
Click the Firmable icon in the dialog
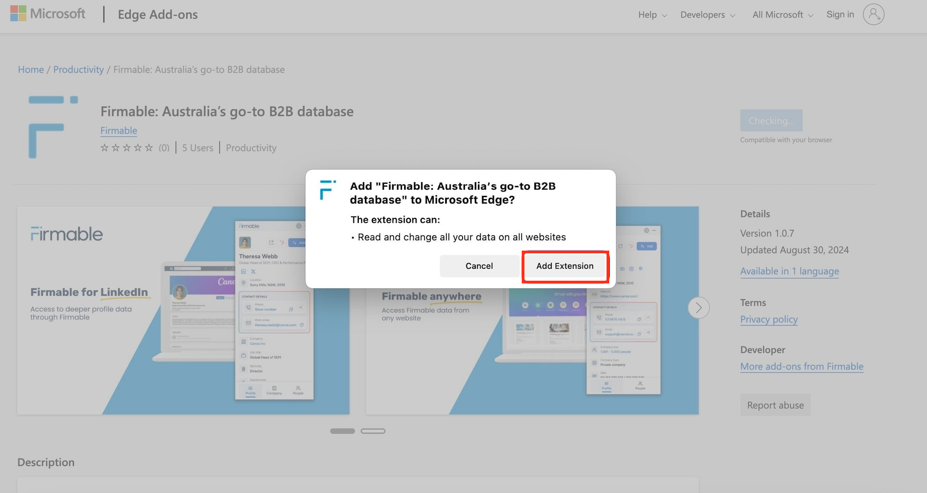(x=327, y=190)
